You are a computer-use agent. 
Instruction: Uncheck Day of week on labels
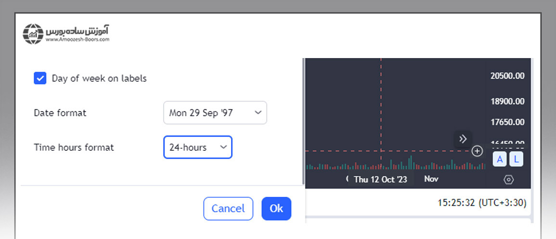[40, 78]
